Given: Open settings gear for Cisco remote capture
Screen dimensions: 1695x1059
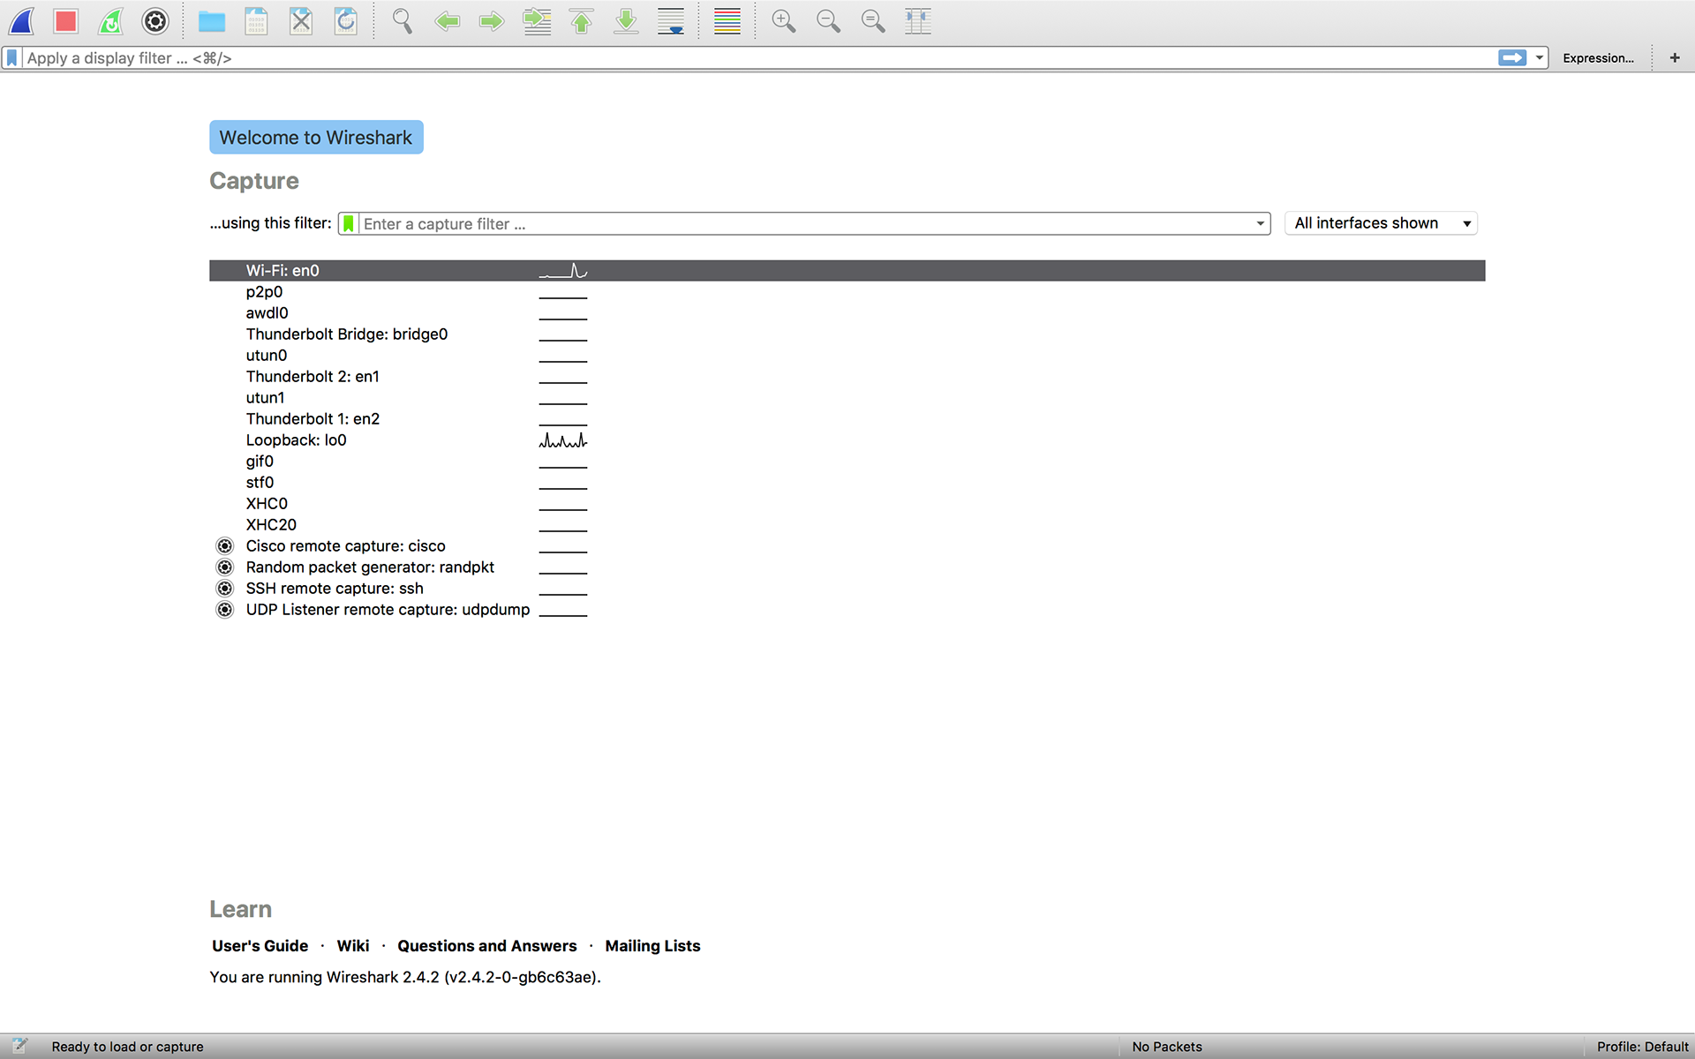Looking at the screenshot, I should tap(225, 545).
